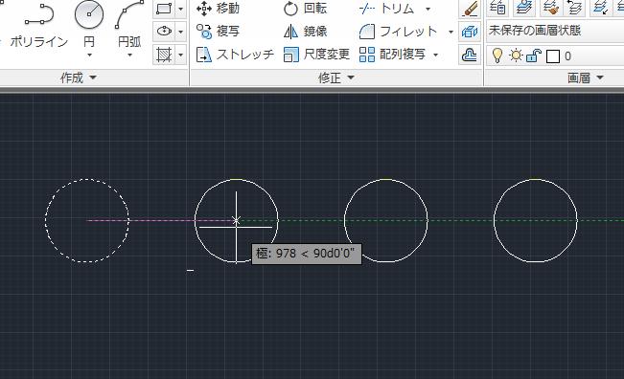The width and height of the screenshot is (624, 379).
Task: Activate the 複写 (copy) command
Action: [x=219, y=31]
